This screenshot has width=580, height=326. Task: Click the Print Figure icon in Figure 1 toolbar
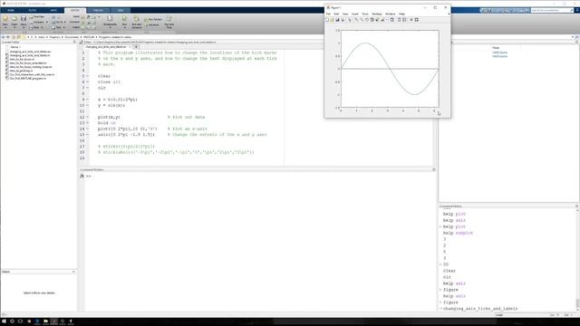click(x=343, y=20)
